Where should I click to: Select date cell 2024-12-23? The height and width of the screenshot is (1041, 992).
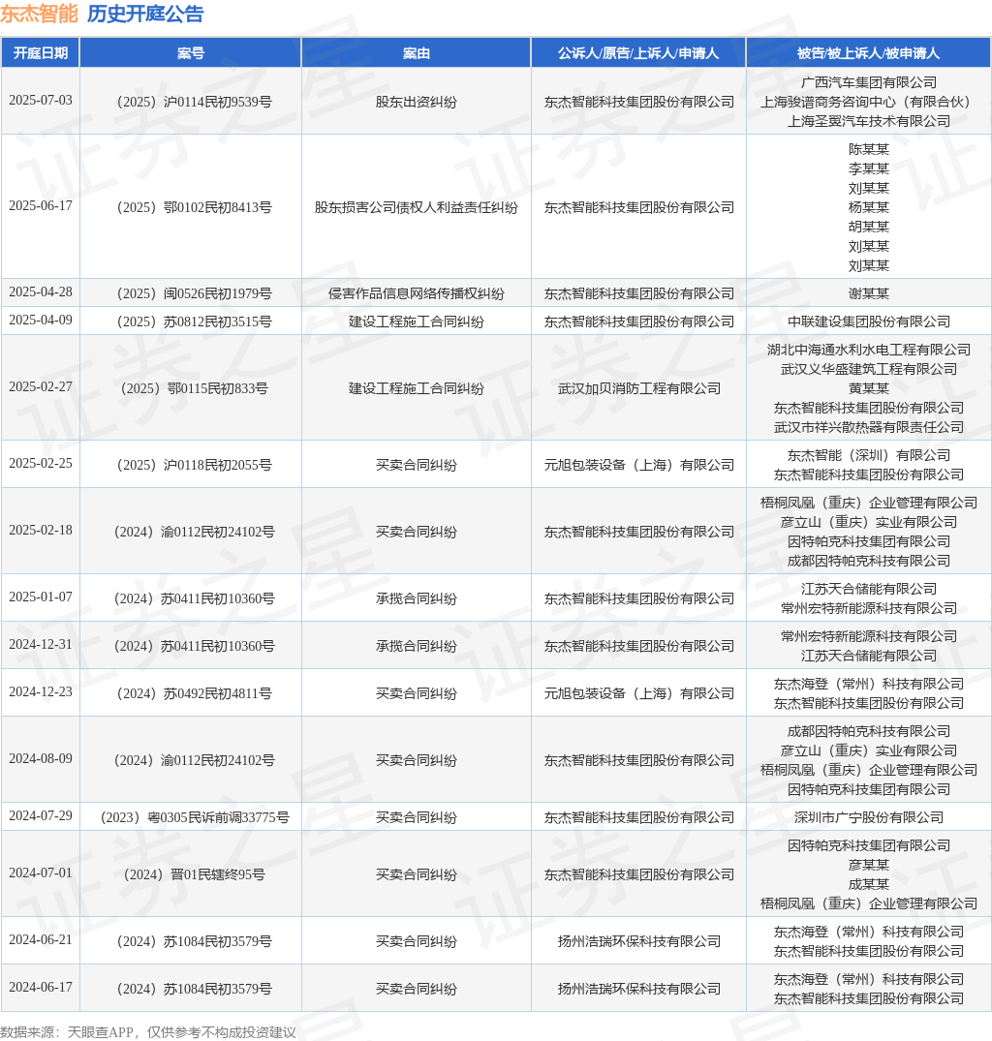[x=41, y=691]
